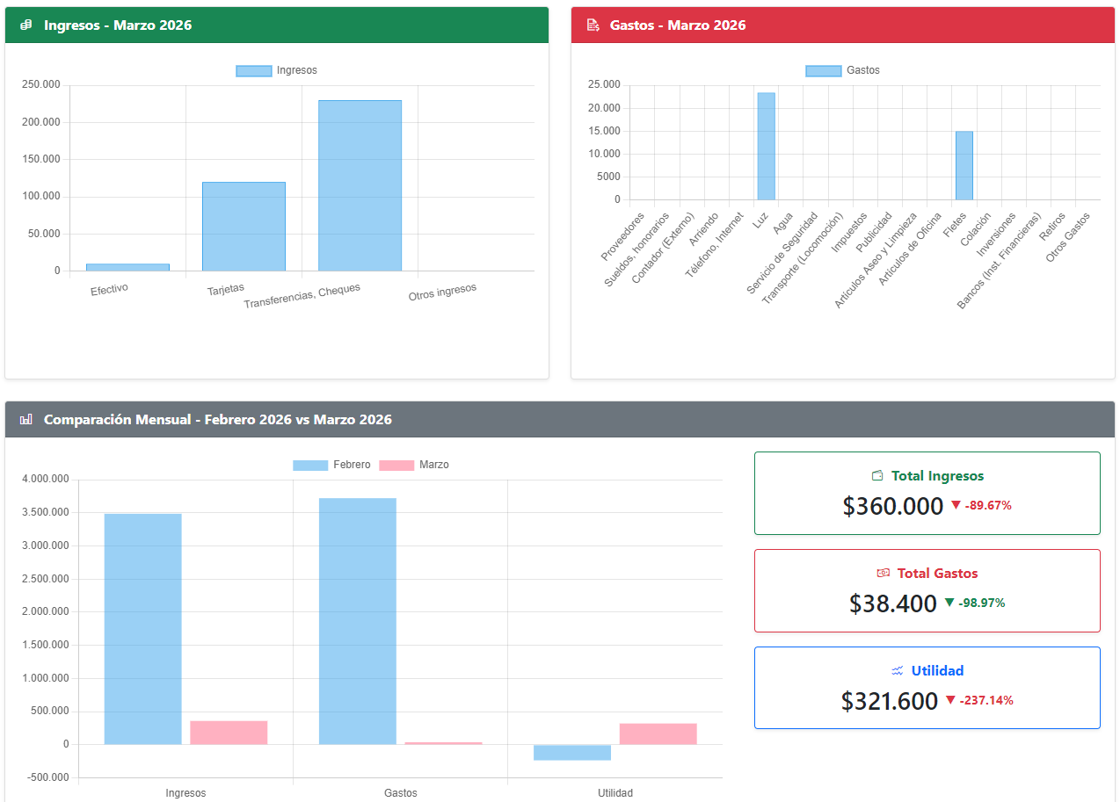Click the red down arrow next to -89.67%

pos(956,505)
